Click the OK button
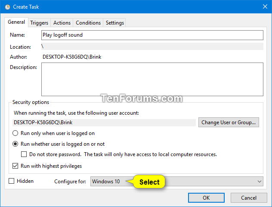 [206, 198]
